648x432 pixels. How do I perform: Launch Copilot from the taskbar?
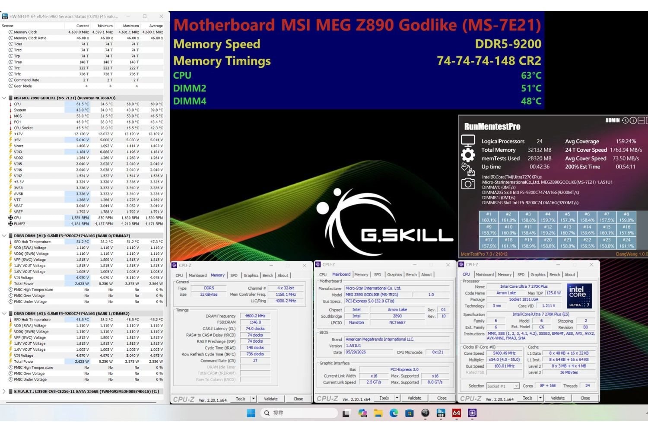click(362, 413)
